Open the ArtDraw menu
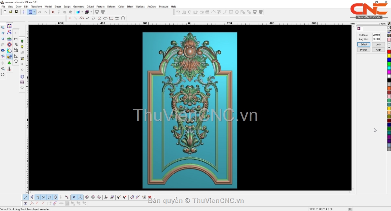 [152, 6]
